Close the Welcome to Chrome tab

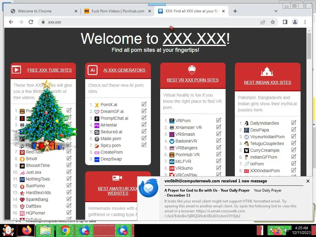[x=76, y=11]
